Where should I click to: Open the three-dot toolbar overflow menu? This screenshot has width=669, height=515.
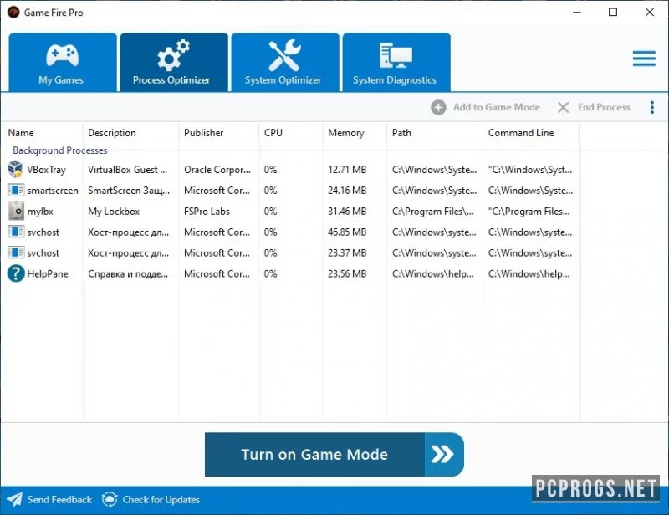(652, 107)
